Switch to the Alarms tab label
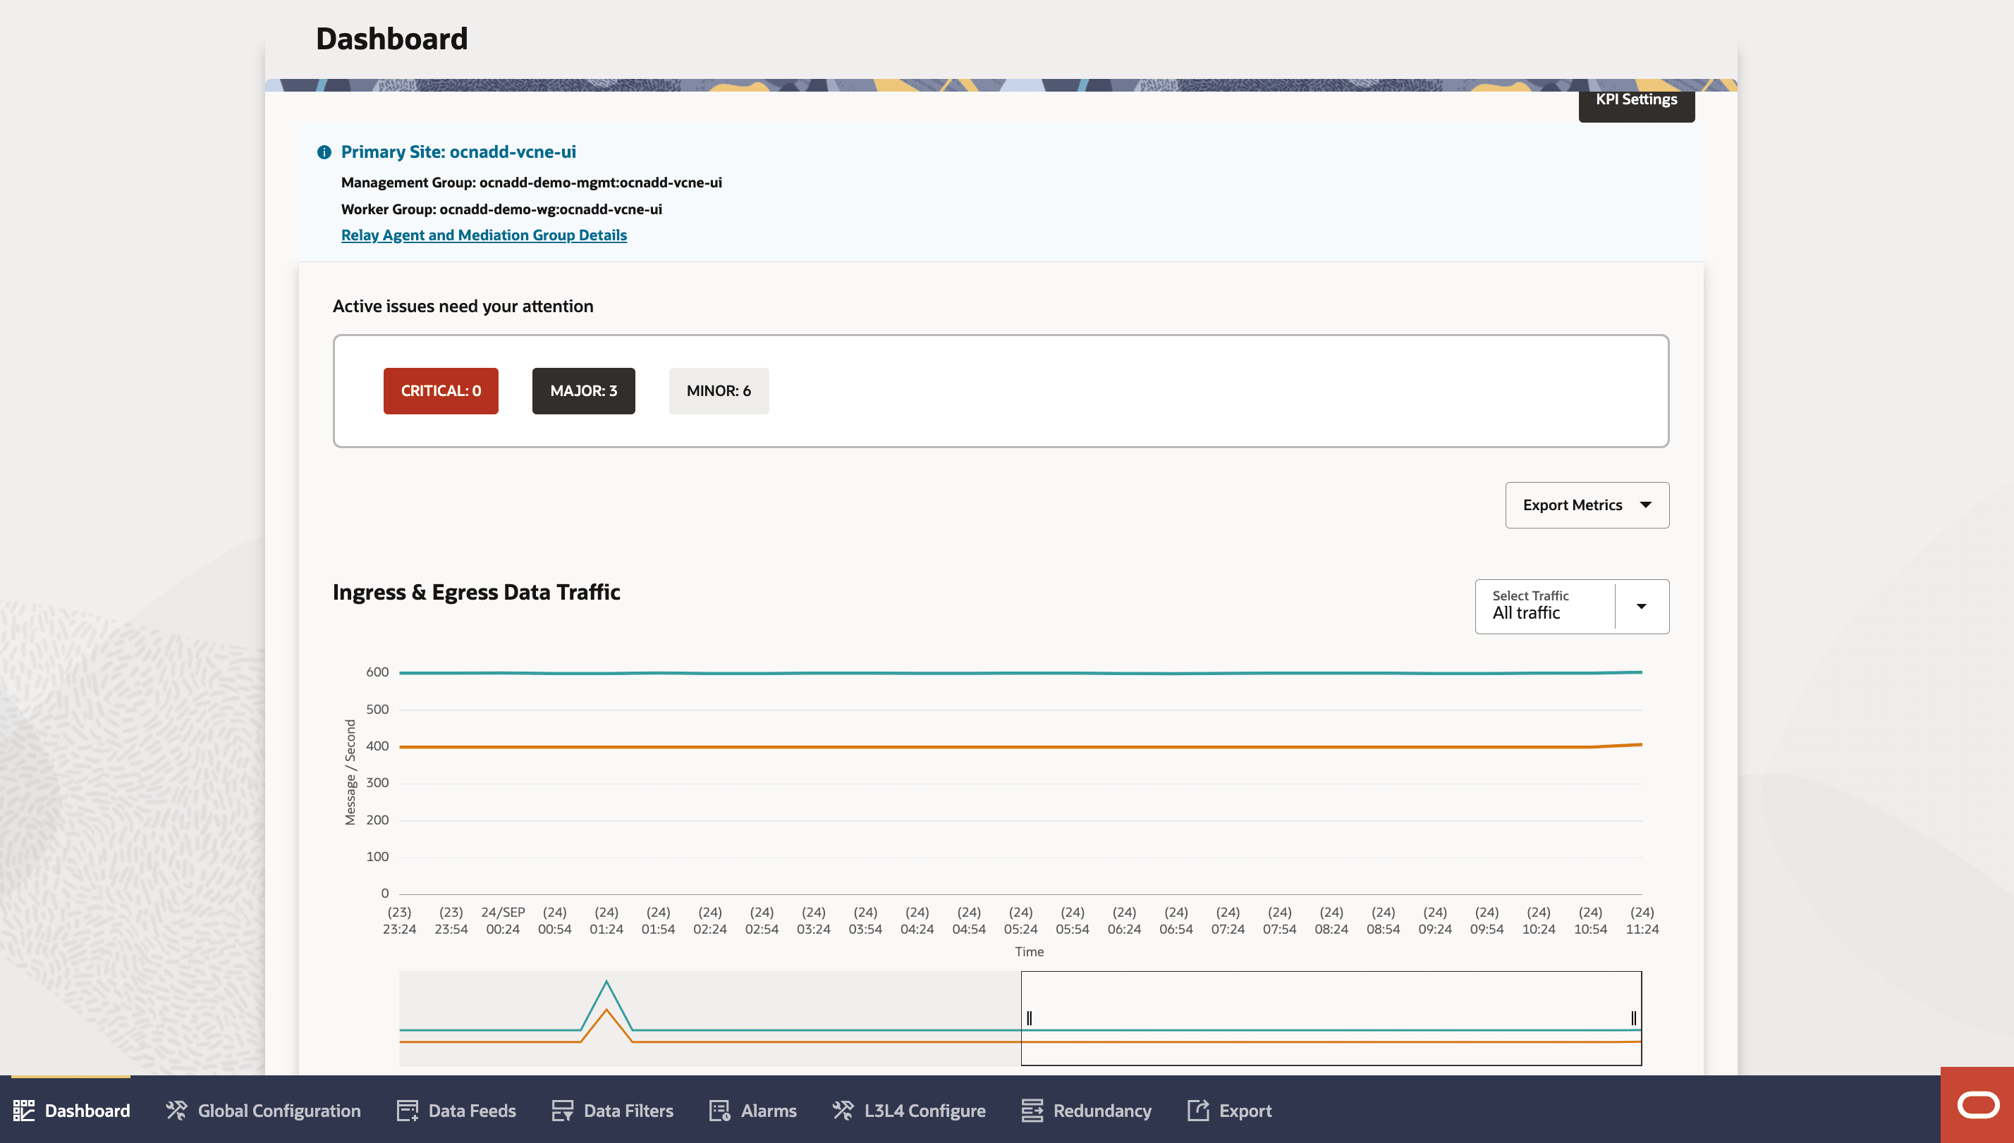Viewport: 2014px width, 1143px height. tap(768, 1110)
